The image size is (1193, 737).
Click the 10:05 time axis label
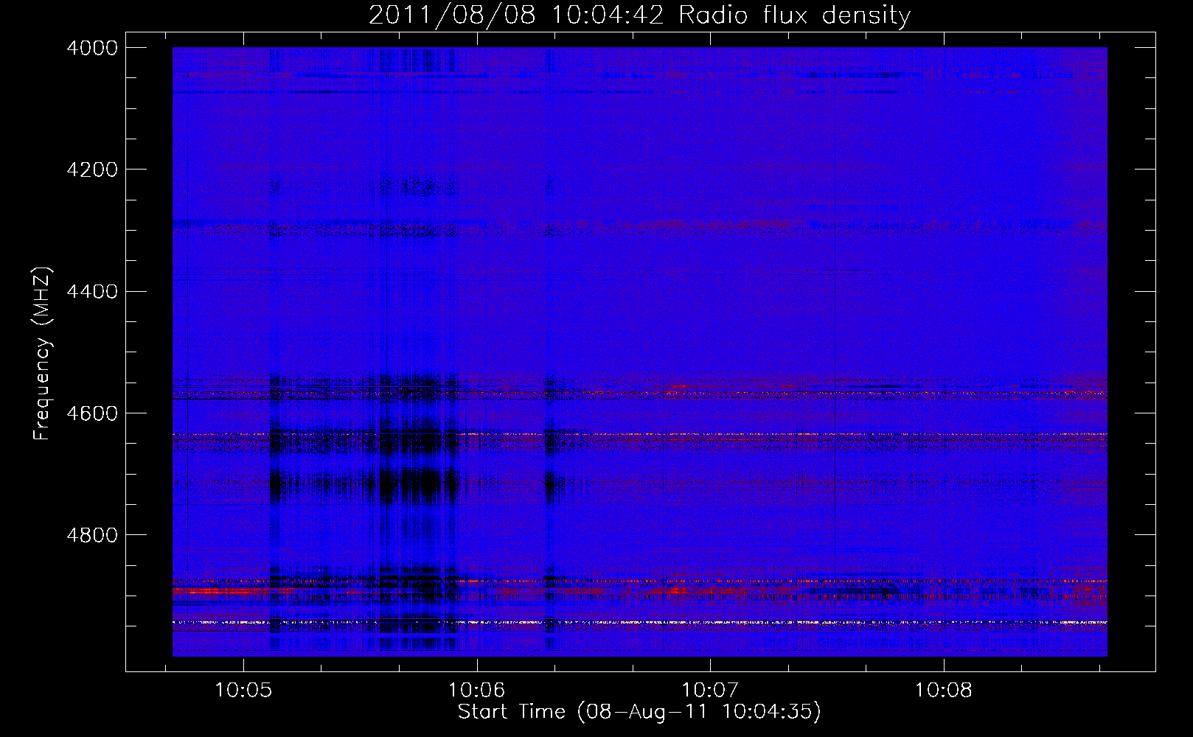point(243,690)
